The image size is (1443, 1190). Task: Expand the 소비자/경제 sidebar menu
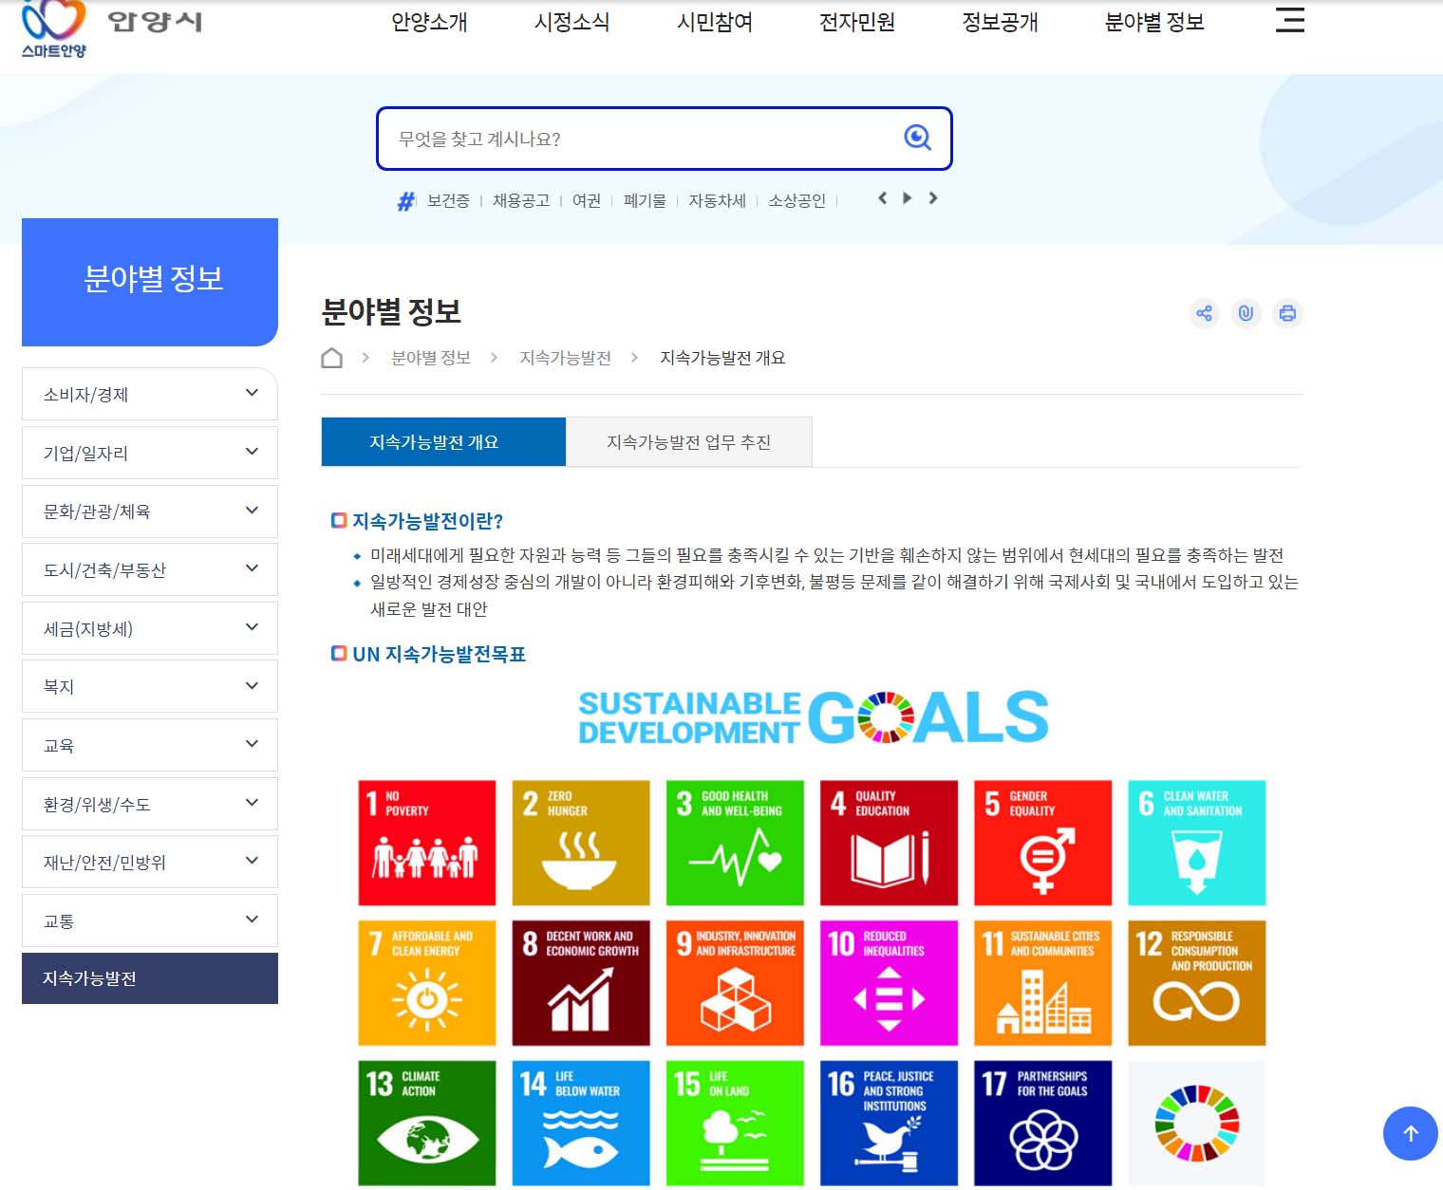[x=150, y=394]
